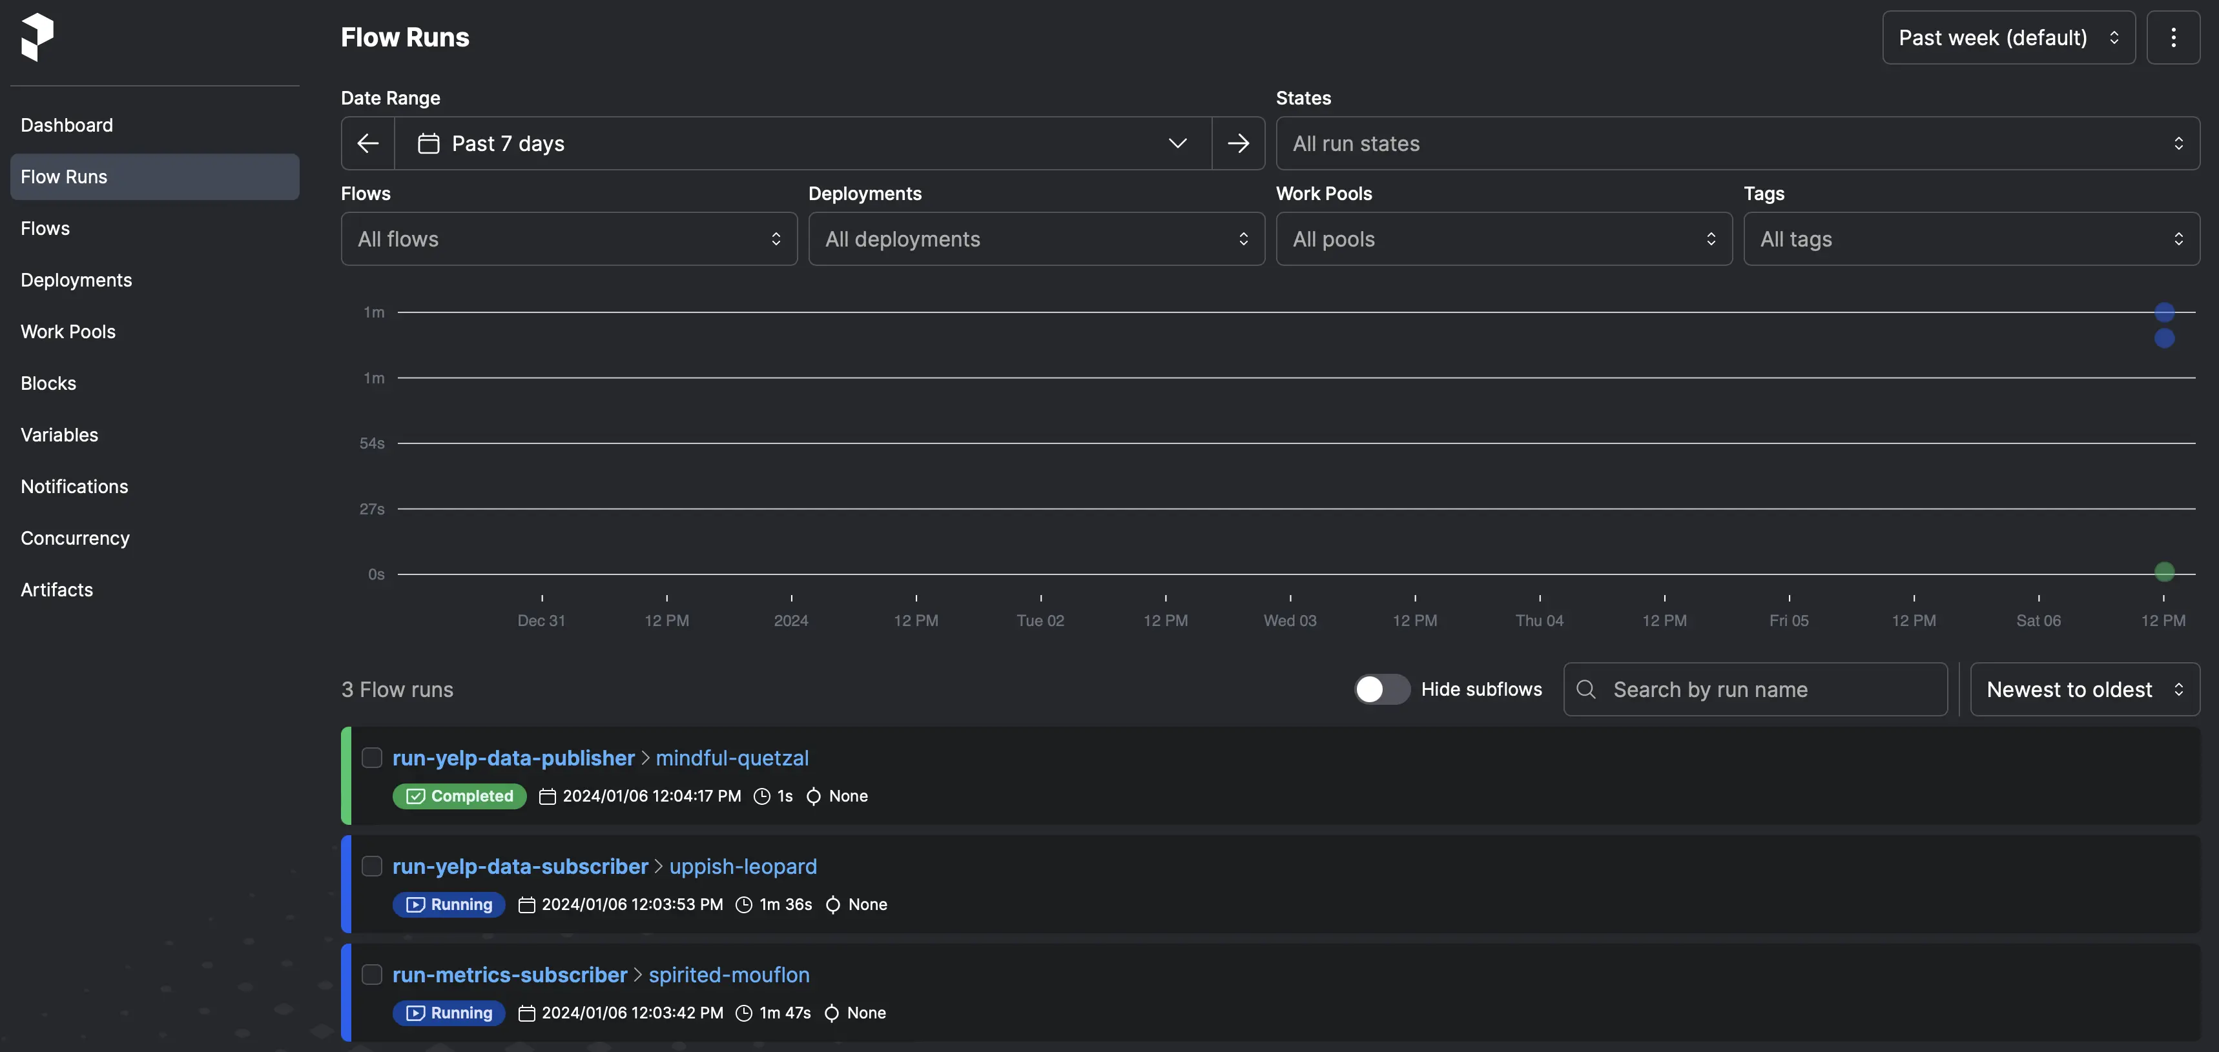This screenshot has width=2219, height=1052.
Task: Open the run-metrics-subscriber flow link
Action: coord(510,975)
